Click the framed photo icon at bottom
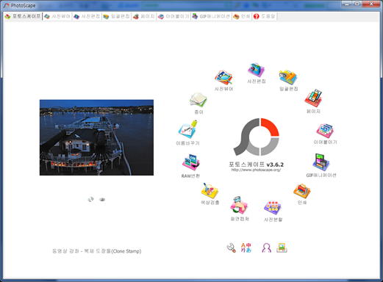 [282, 247]
